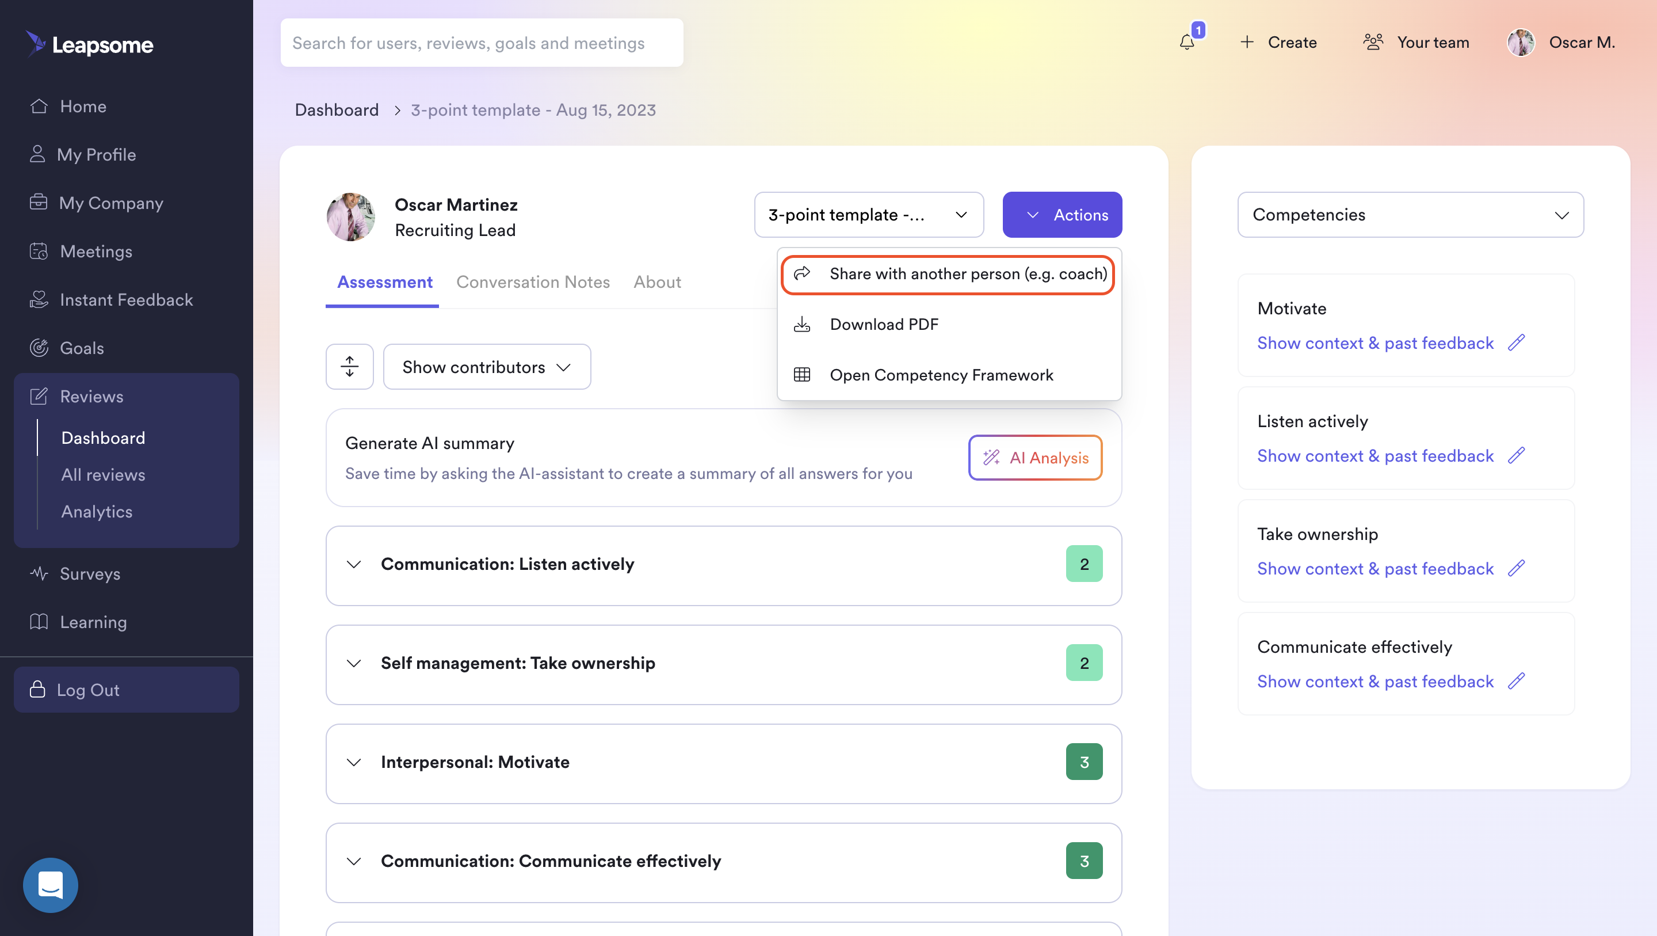This screenshot has width=1657, height=936.
Task: Switch to the Assessment tab
Action: (385, 282)
